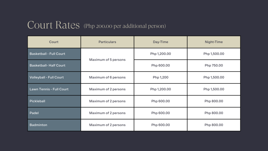This screenshot has width=268, height=151.
Task: Click the Padel night-time rate cell
Action: [x=214, y=113]
